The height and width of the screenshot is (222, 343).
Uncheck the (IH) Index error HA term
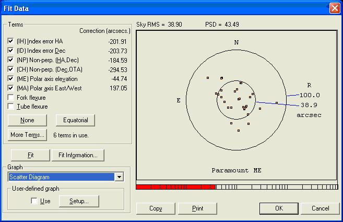11,41
